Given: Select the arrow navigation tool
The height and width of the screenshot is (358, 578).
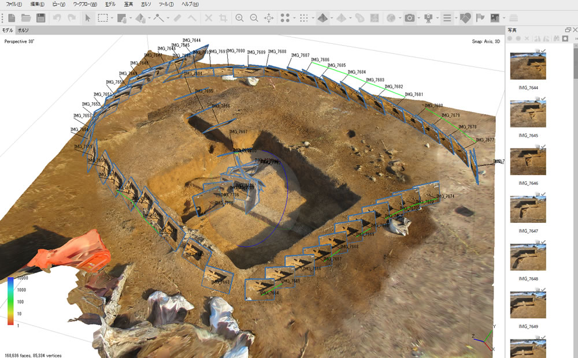Looking at the screenshot, I should coord(88,18).
